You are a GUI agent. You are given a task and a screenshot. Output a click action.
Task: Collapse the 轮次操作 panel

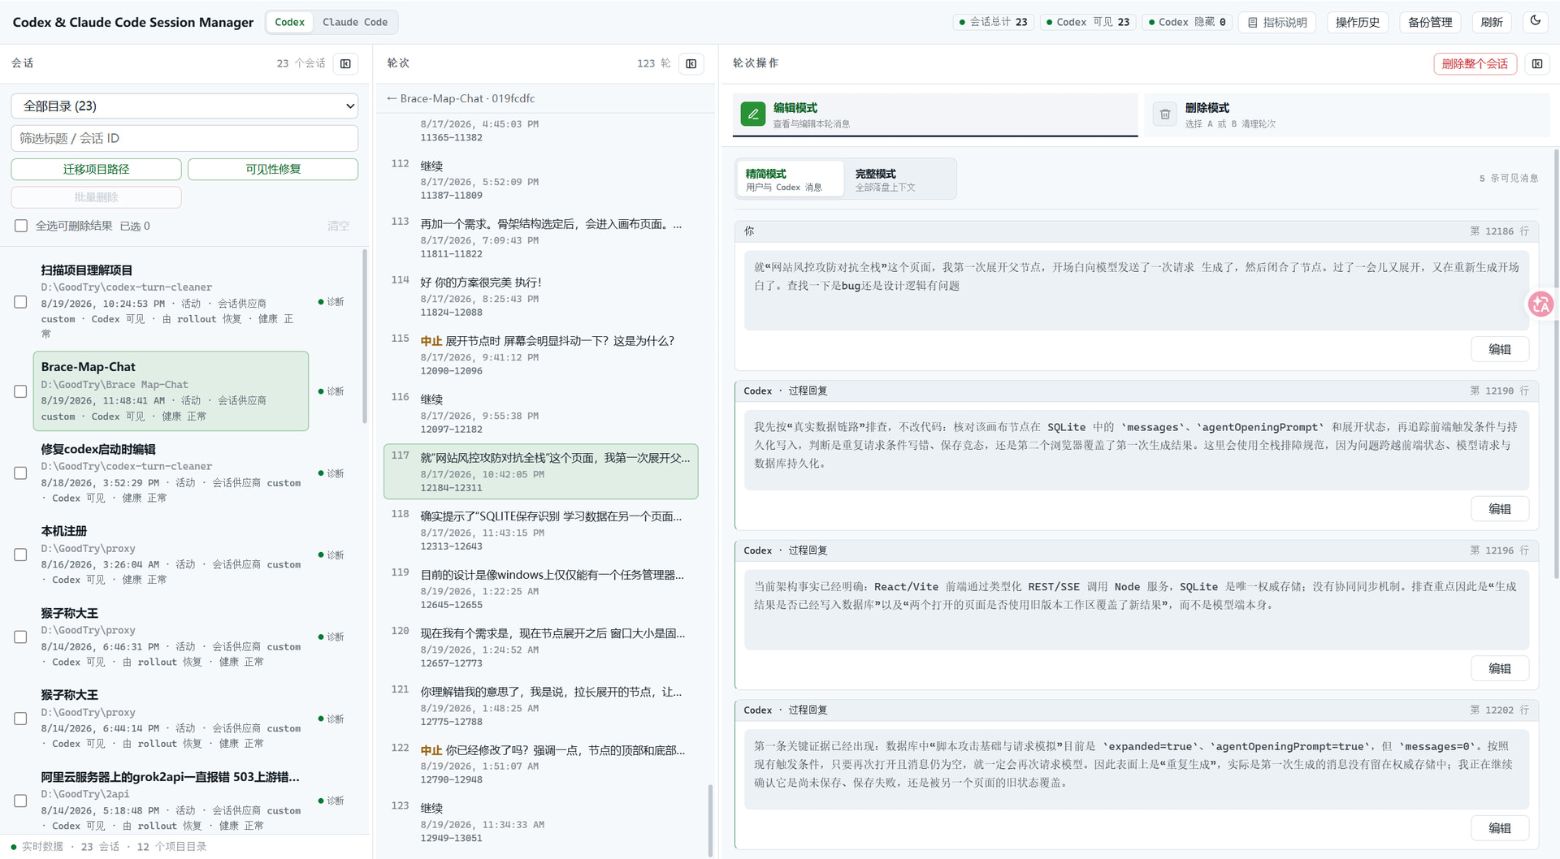coord(1537,63)
